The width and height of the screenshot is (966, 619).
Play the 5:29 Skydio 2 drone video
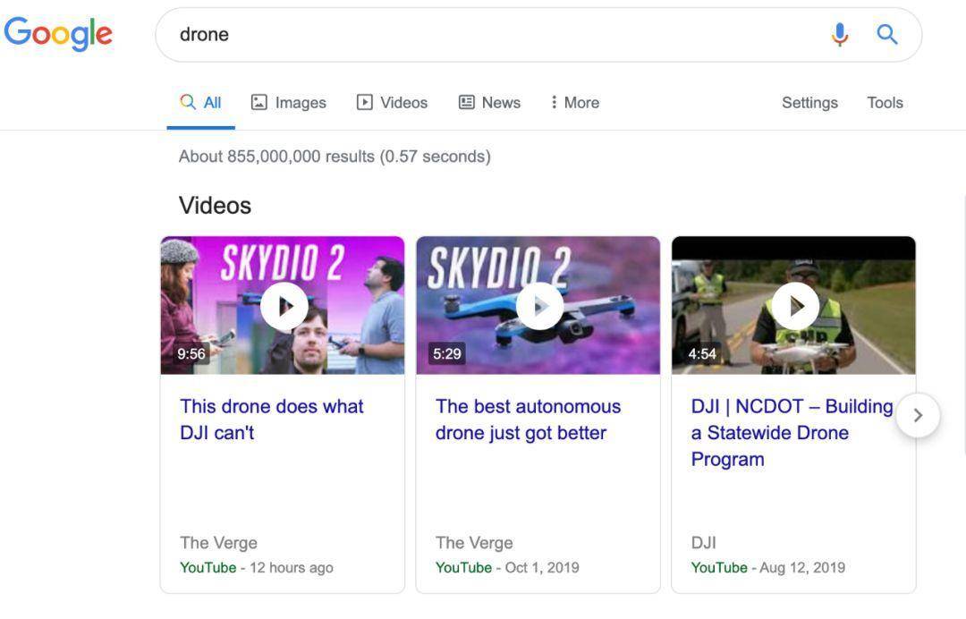539,306
